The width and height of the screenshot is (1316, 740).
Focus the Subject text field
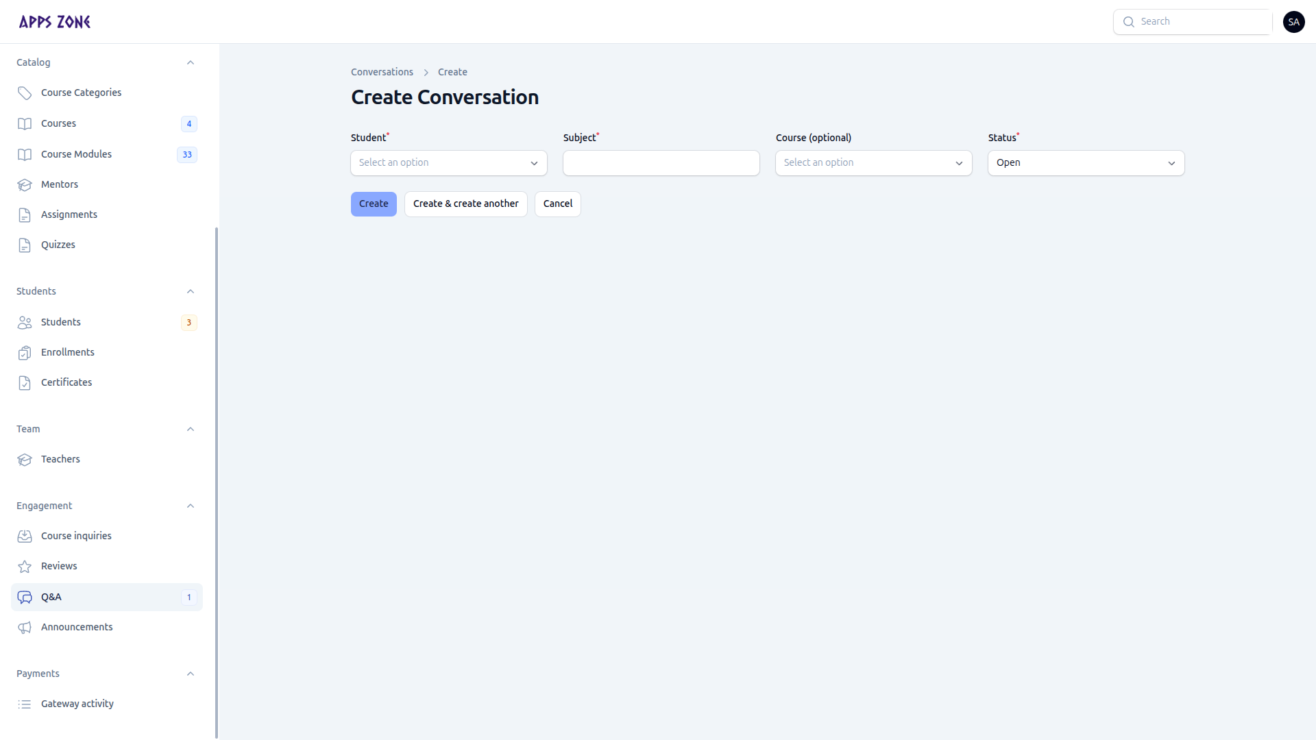(x=661, y=163)
